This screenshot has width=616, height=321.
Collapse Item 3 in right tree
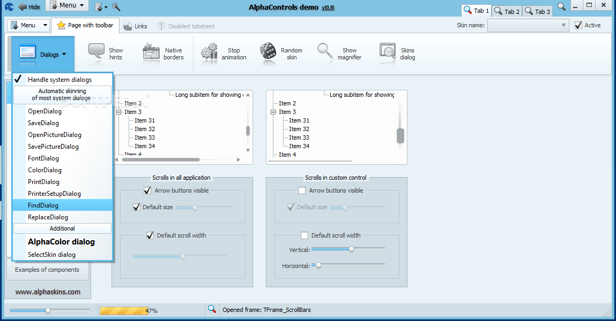pos(273,112)
